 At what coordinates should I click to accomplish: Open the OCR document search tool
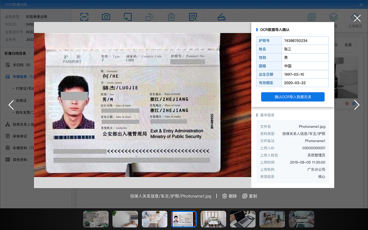(193, 17)
